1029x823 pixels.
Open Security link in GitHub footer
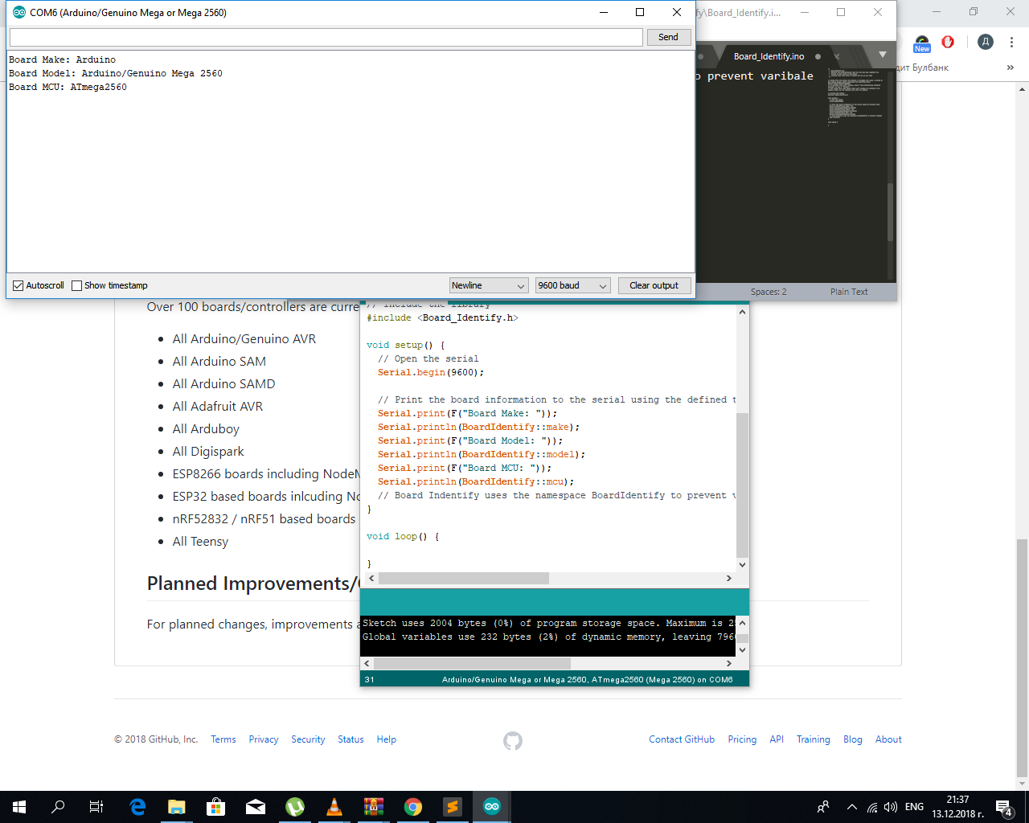[308, 739]
